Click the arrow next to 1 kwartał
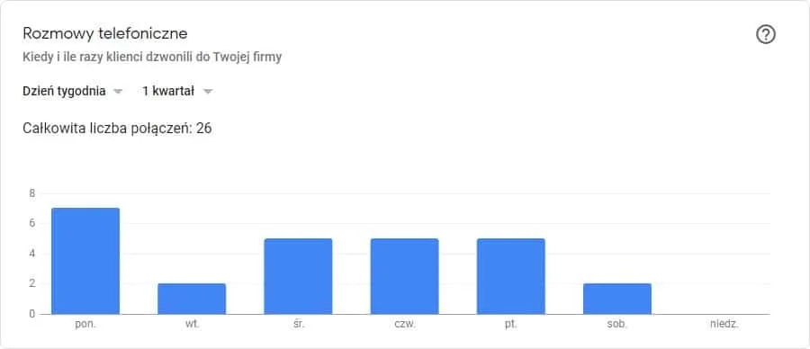The height and width of the screenshot is (349, 810). [208, 92]
